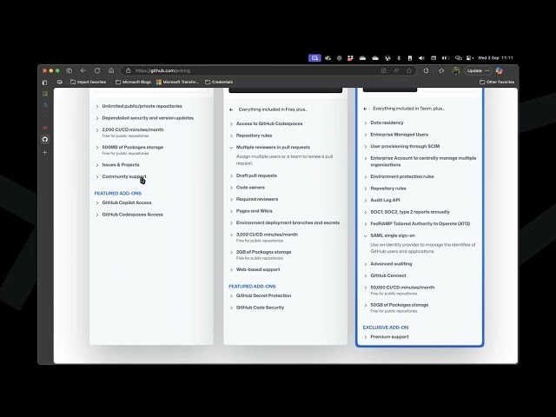Expand GitHub Connect item
This screenshot has width=556, height=417.
[x=385, y=275]
